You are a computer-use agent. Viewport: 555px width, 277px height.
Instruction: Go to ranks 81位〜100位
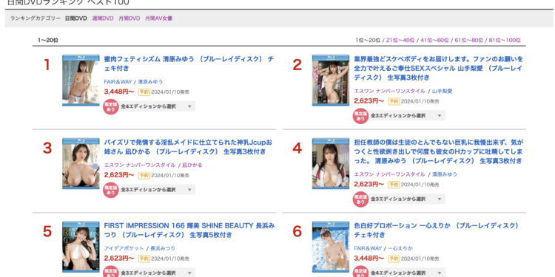505,41
